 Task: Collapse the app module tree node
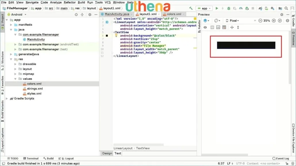[x=7, y=20]
